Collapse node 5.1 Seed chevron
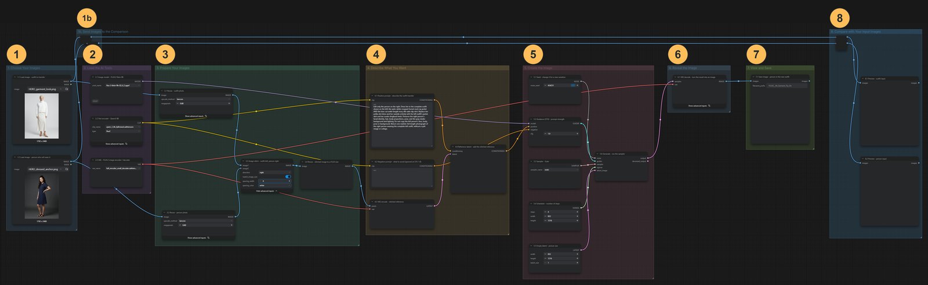928x285 pixels. (x=531, y=77)
